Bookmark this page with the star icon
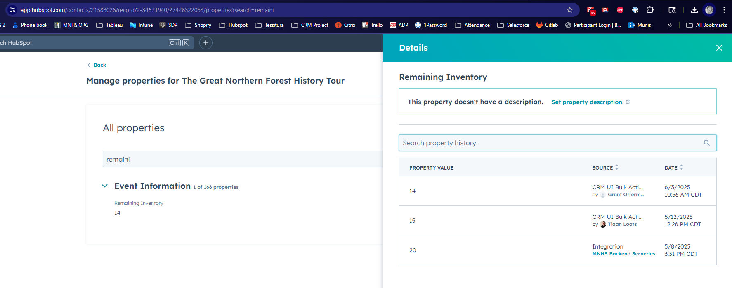 (569, 10)
